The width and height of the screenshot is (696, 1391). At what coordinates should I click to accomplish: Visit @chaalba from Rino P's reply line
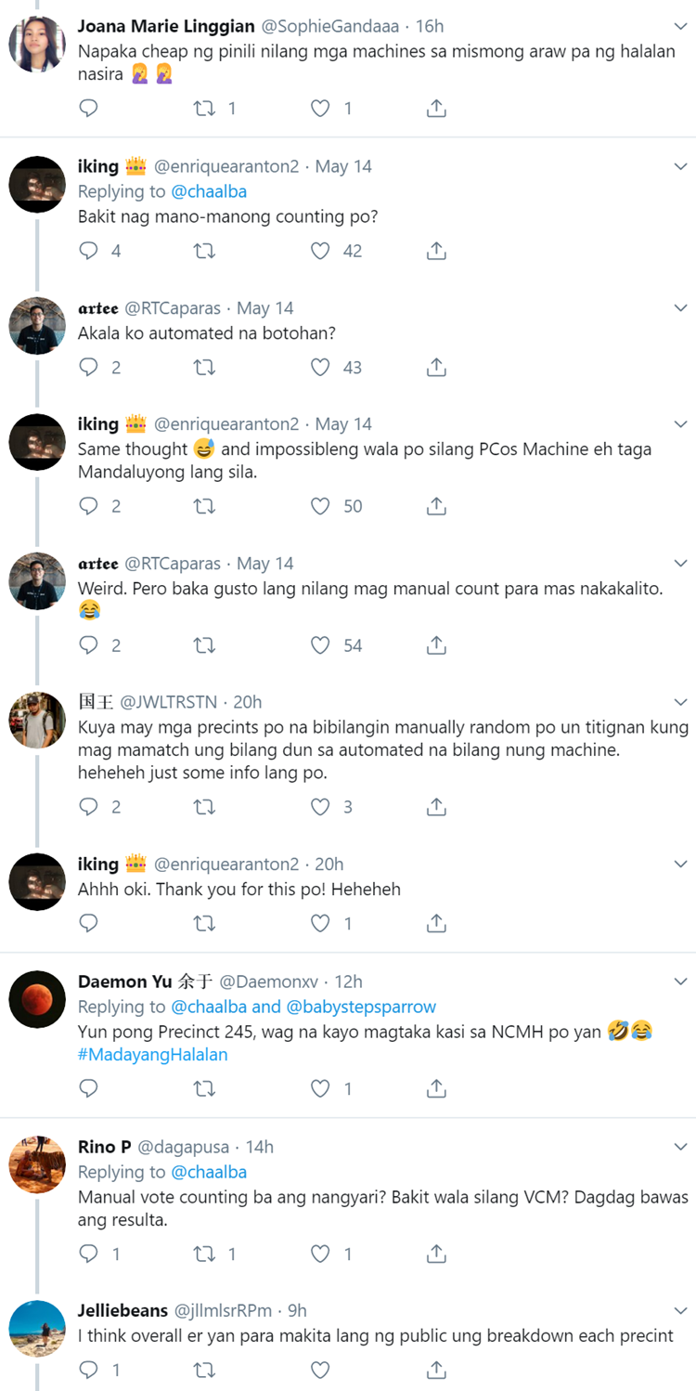[x=209, y=1172]
